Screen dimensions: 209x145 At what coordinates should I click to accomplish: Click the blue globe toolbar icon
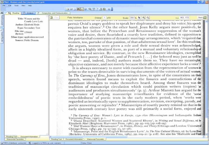(85, 9)
